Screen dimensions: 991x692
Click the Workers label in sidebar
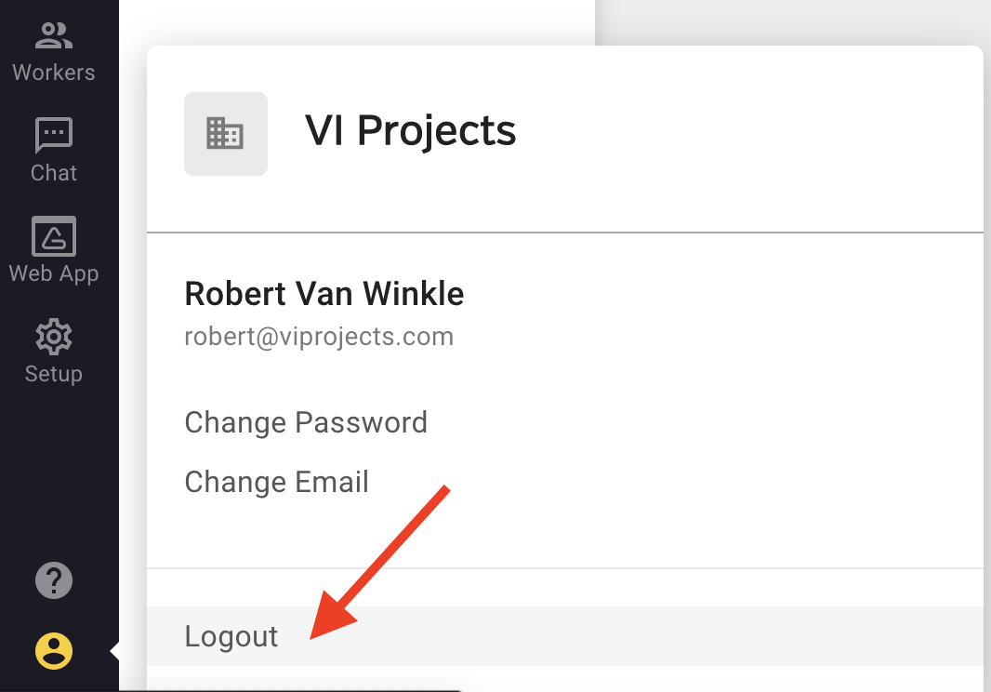tap(54, 73)
